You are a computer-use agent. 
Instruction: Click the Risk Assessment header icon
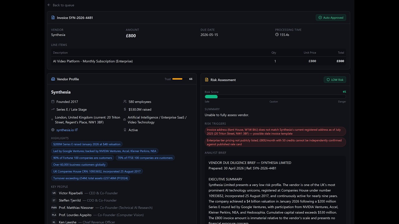207,80
